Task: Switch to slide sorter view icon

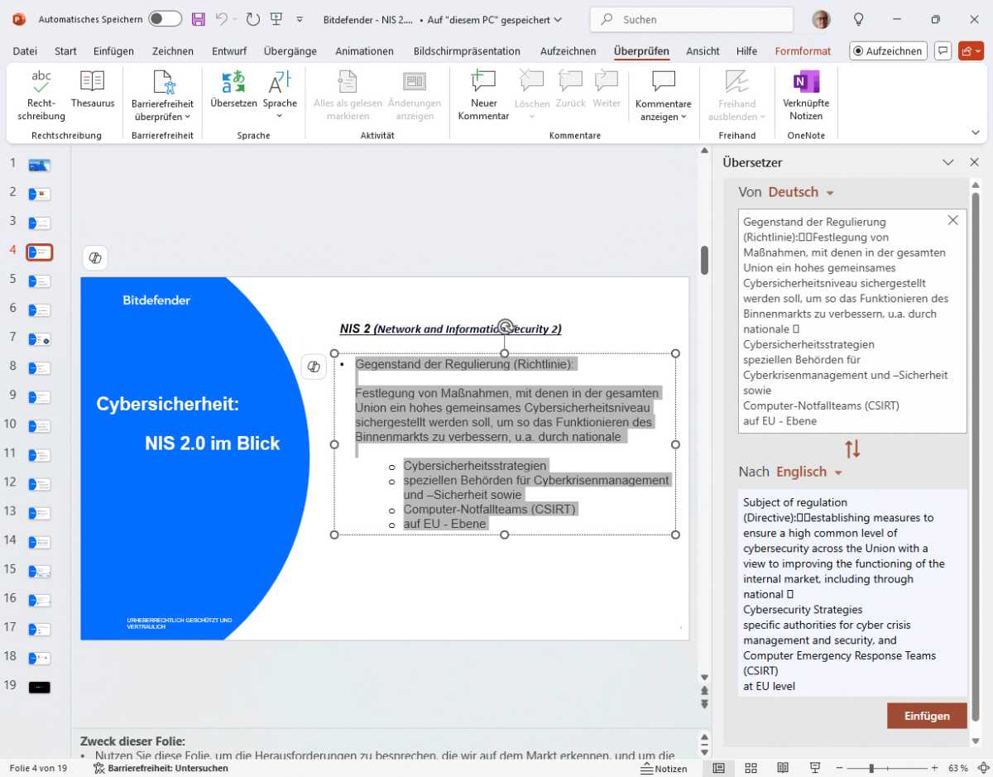Action: coord(751,768)
